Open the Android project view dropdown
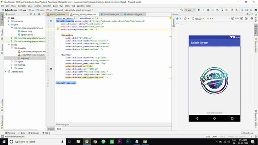The height and width of the screenshot is (145, 258). 17,14
